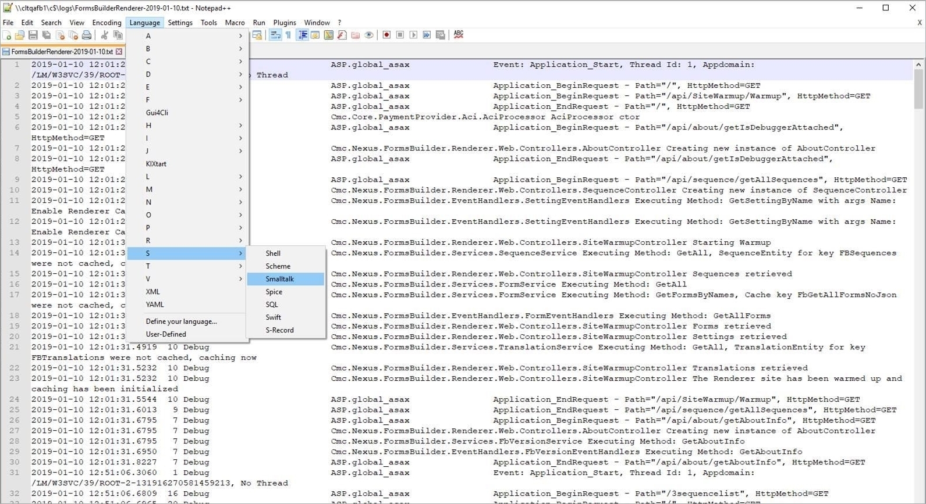Choose XML in the Language menu
Viewport: 926px width, 504px height.
[x=152, y=292]
